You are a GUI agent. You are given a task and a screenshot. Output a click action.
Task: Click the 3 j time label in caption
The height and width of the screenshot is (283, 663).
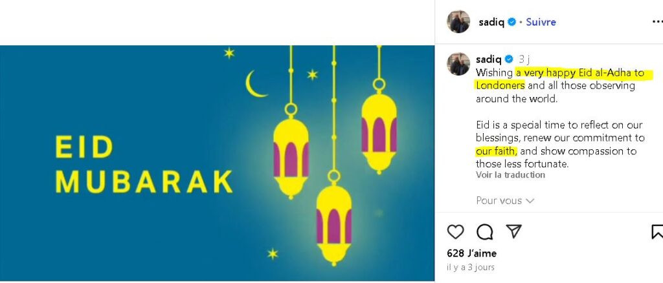pyautogui.click(x=524, y=59)
